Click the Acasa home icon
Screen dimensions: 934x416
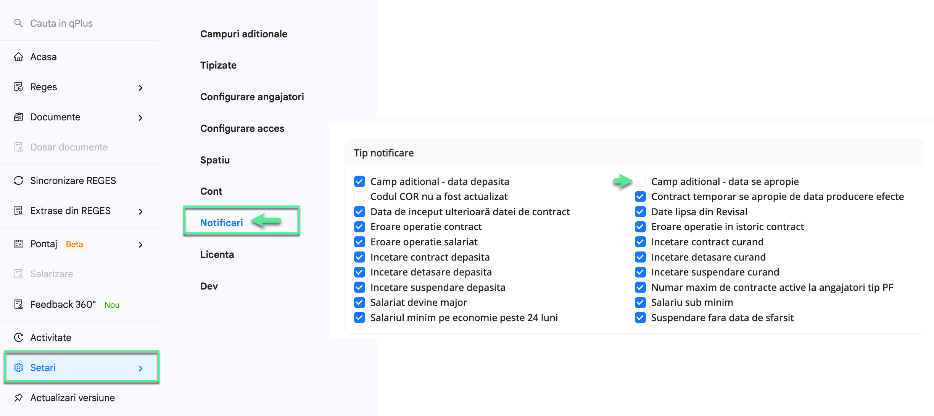(x=18, y=57)
